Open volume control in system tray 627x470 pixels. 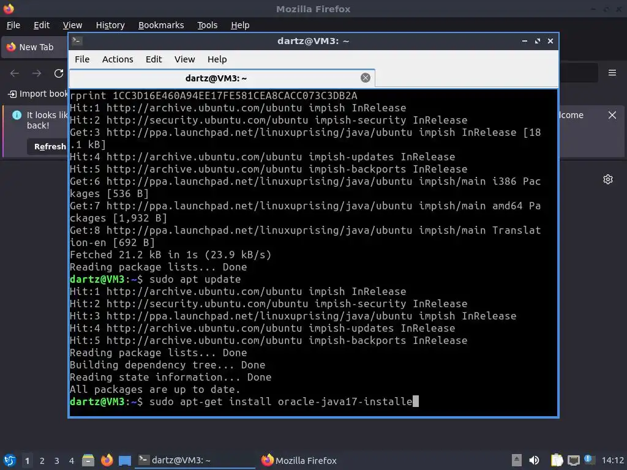tap(534, 460)
